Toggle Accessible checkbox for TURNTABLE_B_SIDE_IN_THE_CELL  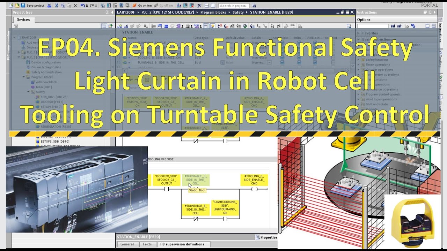pos(283,62)
